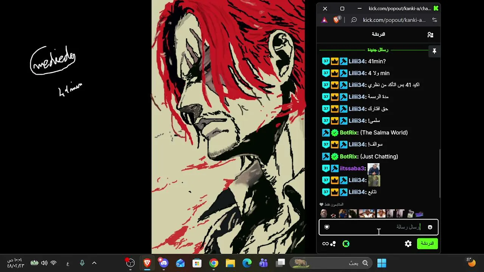Open Lilii34 username beside 41min? message
The image size is (484, 272).
[357, 61]
